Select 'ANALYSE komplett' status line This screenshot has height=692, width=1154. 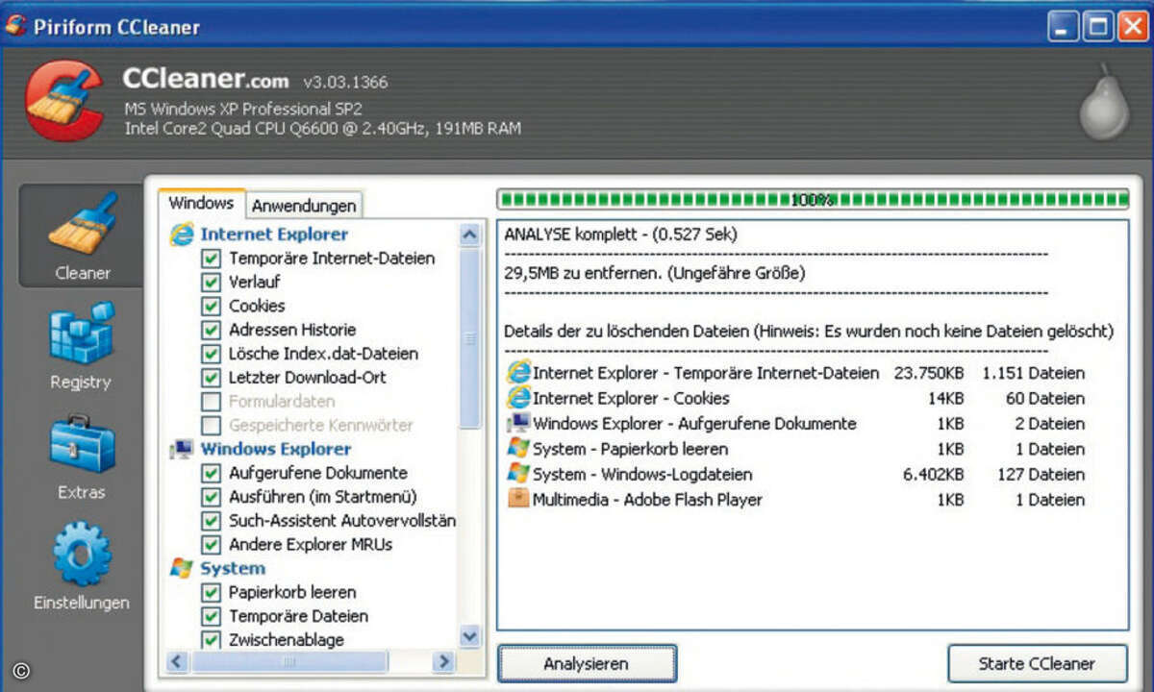621,234
